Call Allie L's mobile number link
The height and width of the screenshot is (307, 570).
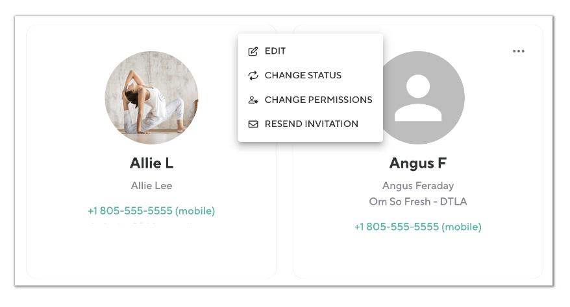[151, 210]
